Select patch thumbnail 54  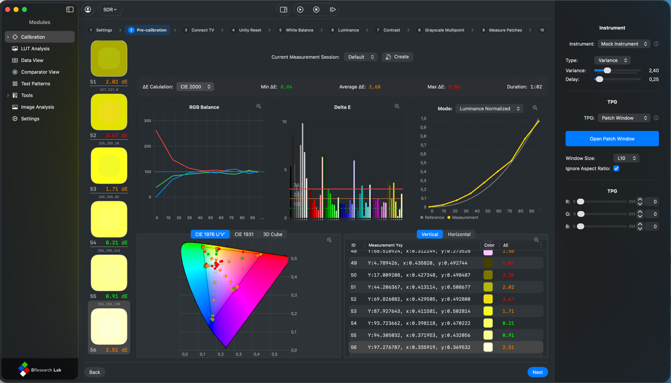(109, 219)
